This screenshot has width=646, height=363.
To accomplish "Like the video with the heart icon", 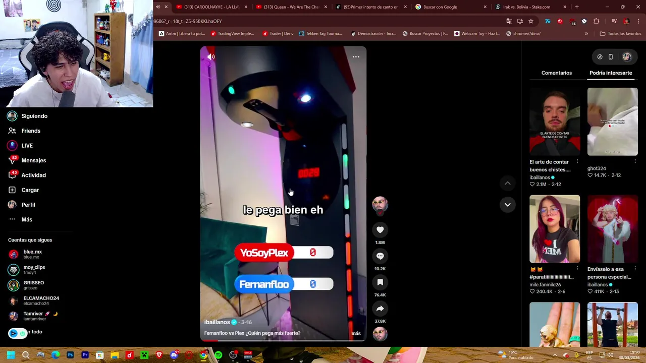I will [x=380, y=230].
